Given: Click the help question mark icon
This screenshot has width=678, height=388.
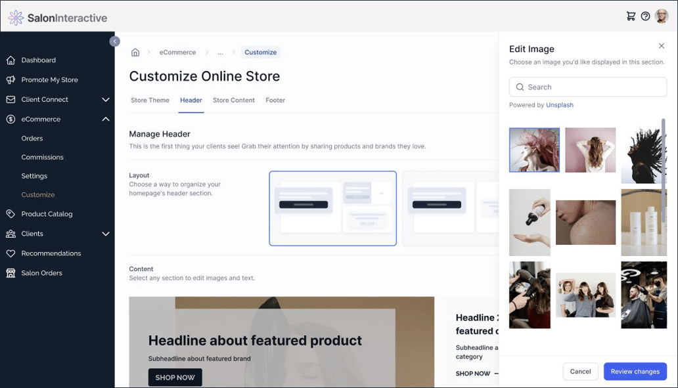Looking at the screenshot, I should [645, 16].
